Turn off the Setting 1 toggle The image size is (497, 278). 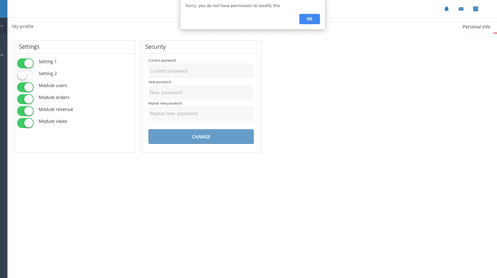pos(25,63)
